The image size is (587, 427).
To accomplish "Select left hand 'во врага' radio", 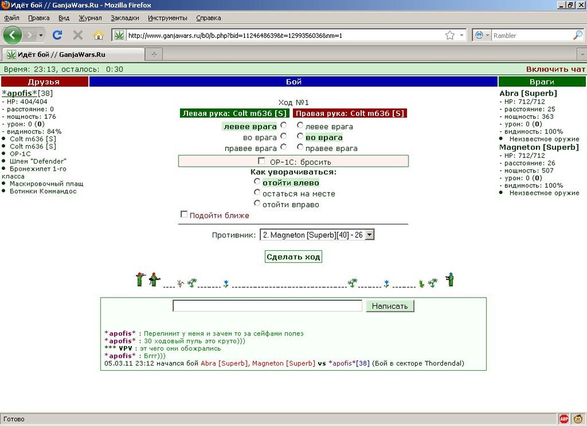I will tap(283, 136).
